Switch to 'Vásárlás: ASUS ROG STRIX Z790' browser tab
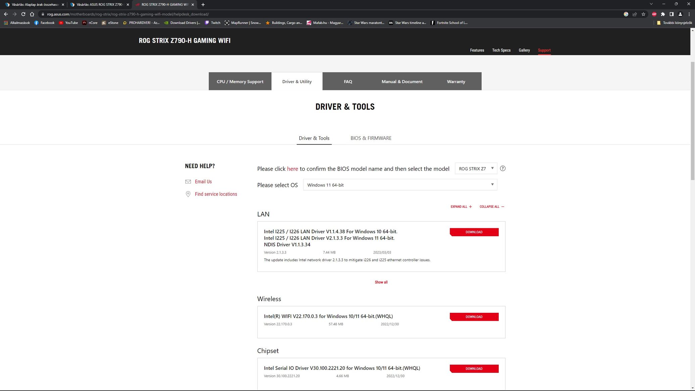 [x=99, y=5]
